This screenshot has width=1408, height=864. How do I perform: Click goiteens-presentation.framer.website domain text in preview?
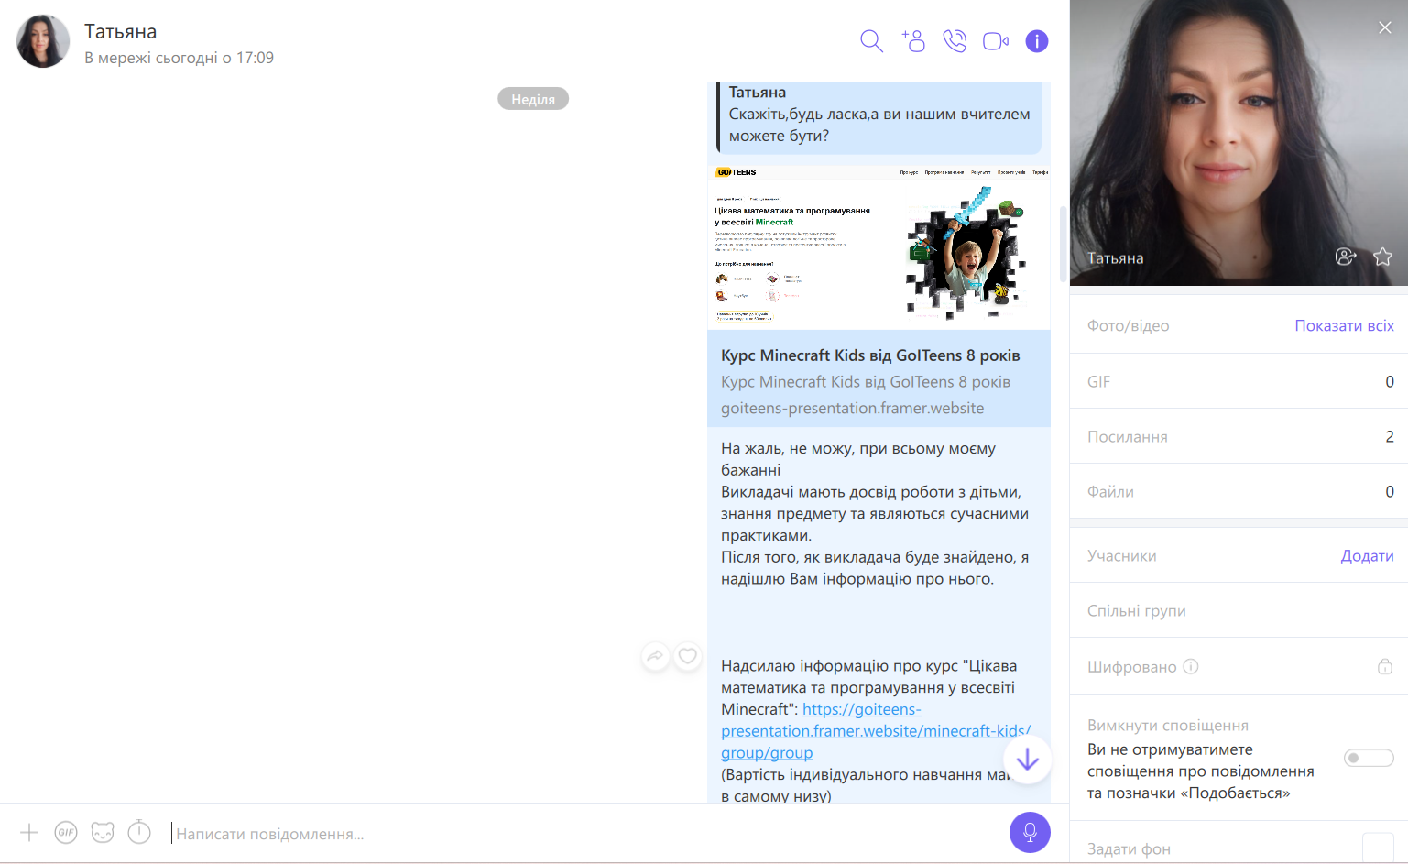pos(852,408)
